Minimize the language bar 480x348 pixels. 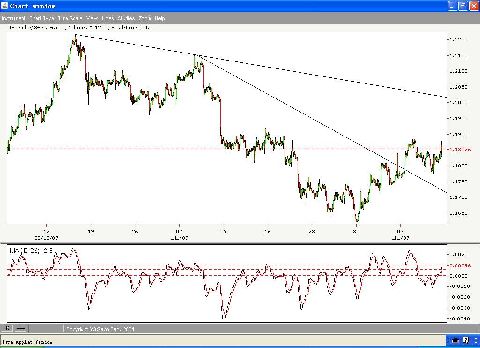click(x=476, y=338)
